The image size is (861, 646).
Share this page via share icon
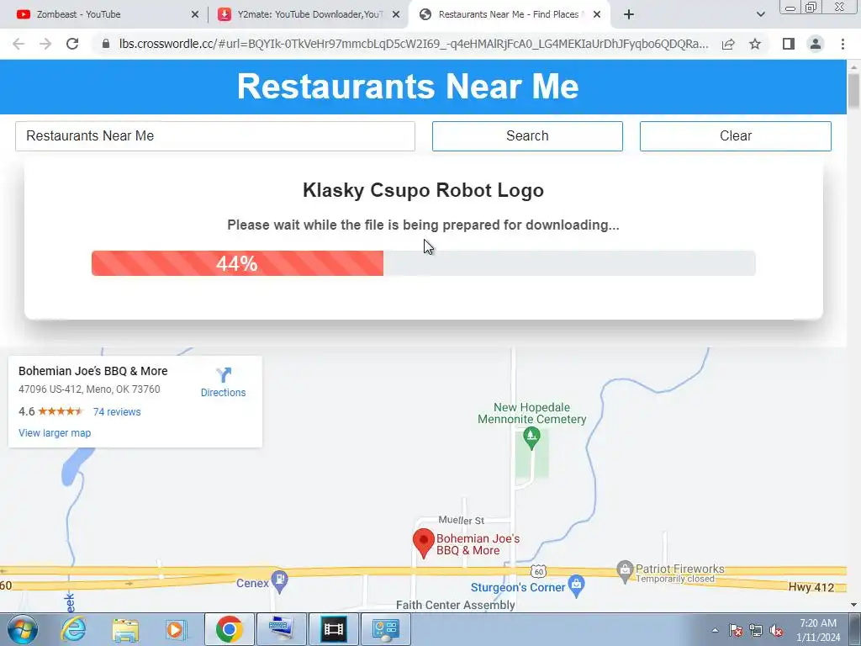pyautogui.click(x=728, y=44)
